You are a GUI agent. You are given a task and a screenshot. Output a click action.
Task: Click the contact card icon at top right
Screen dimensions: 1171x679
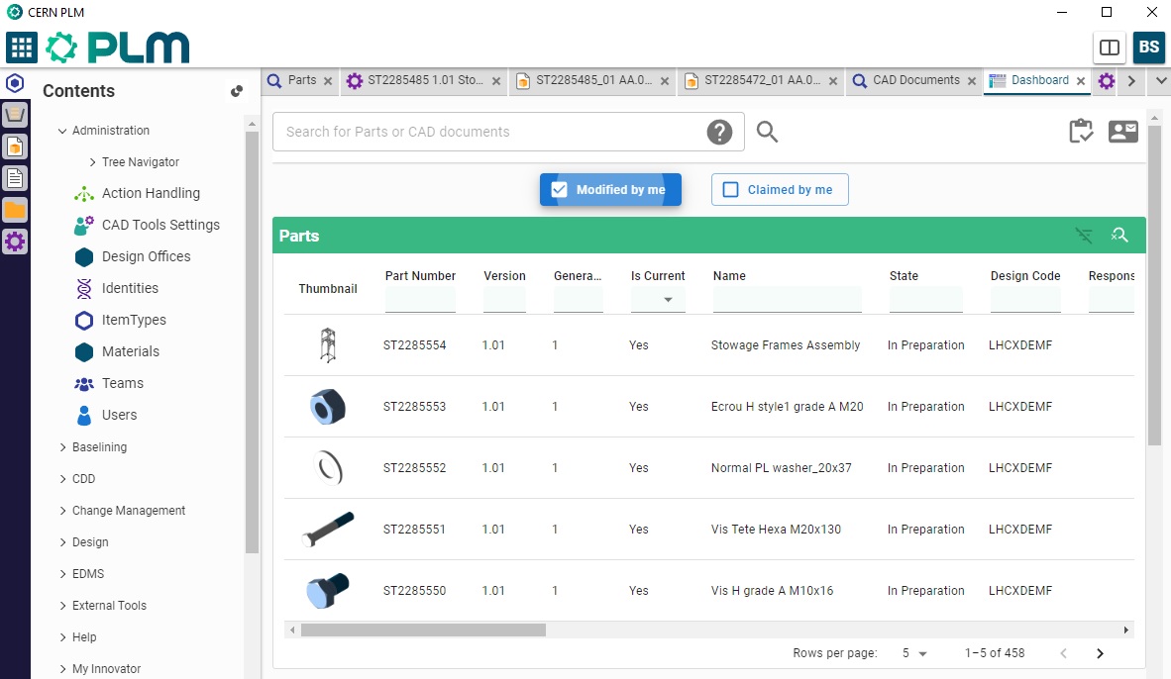click(x=1122, y=132)
